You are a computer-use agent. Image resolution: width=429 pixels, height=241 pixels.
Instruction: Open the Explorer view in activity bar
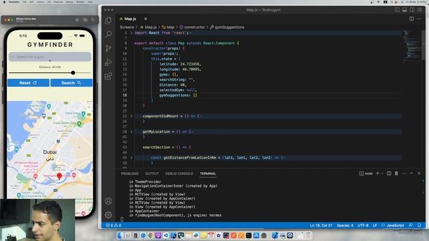109,21
